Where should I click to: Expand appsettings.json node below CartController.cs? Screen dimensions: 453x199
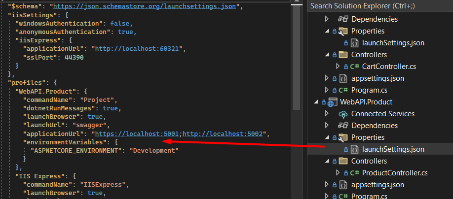[327, 78]
